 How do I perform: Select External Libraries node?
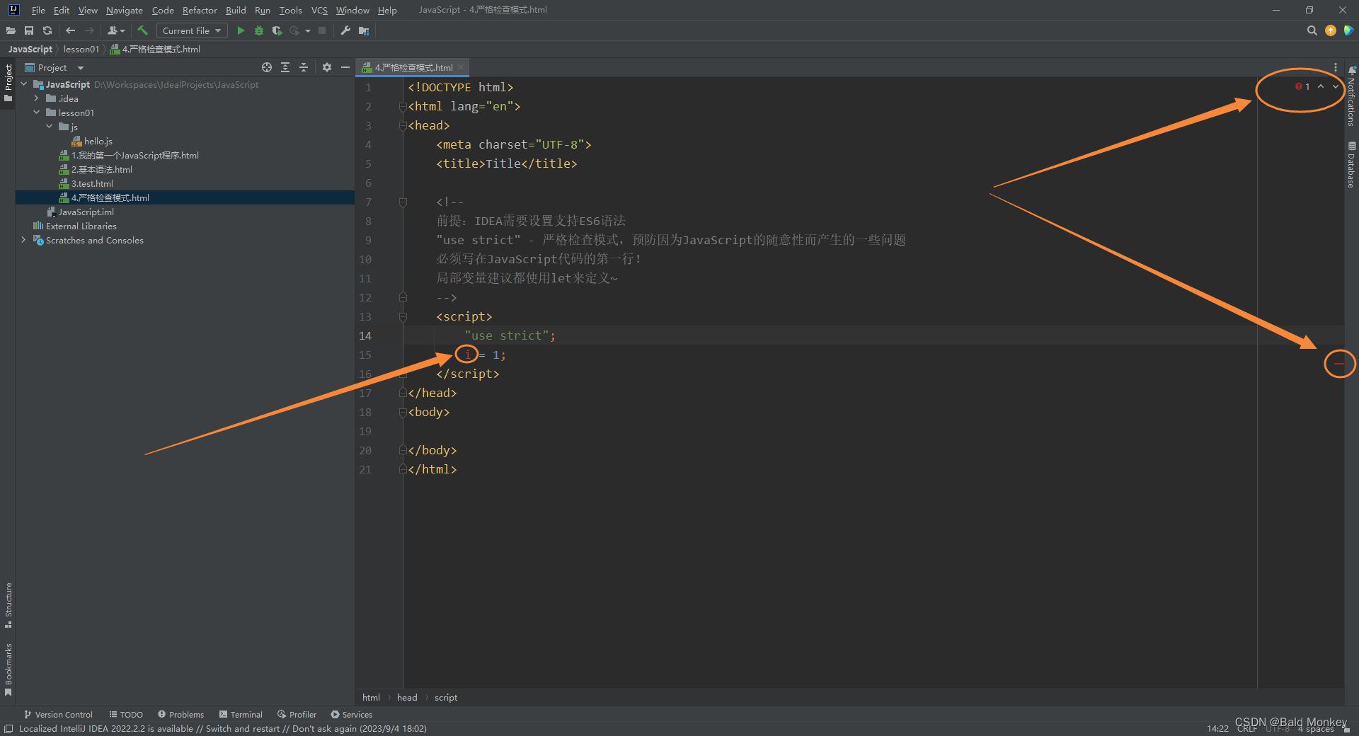coord(74,226)
